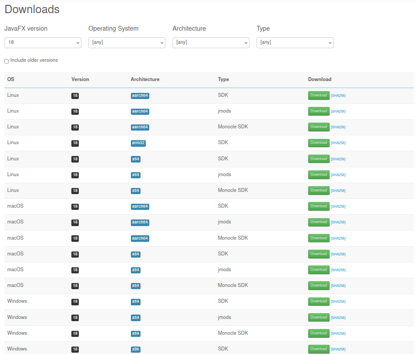The height and width of the screenshot is (354, 415).
Task: Download the Windows x86 SDK
Action: click(x=319, y=349)
